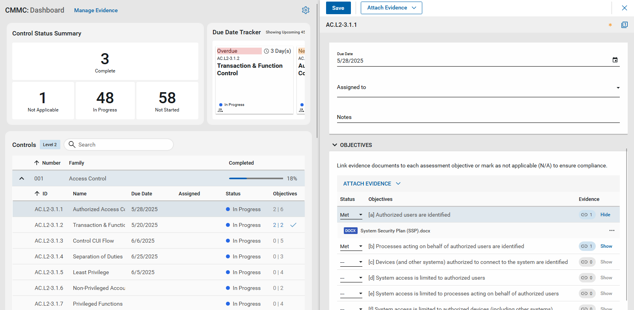This screenshot has width=634, height=310.
Task: Open the dashboard settings gear icon
Action: pos(306,10)
